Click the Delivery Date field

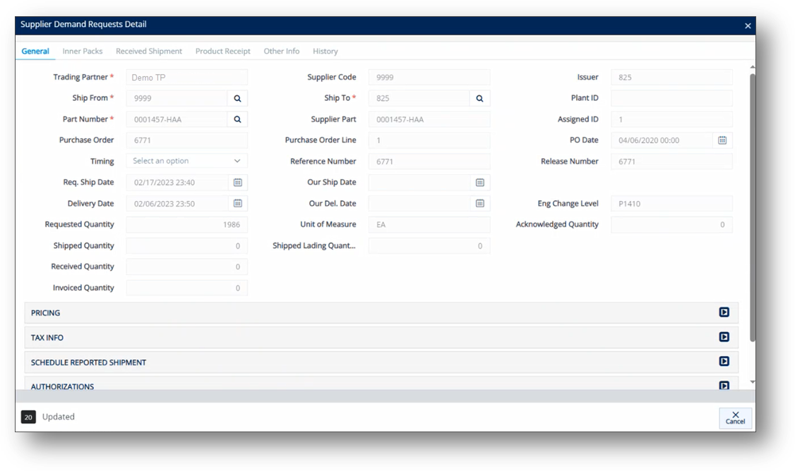(x=177, y=204)
